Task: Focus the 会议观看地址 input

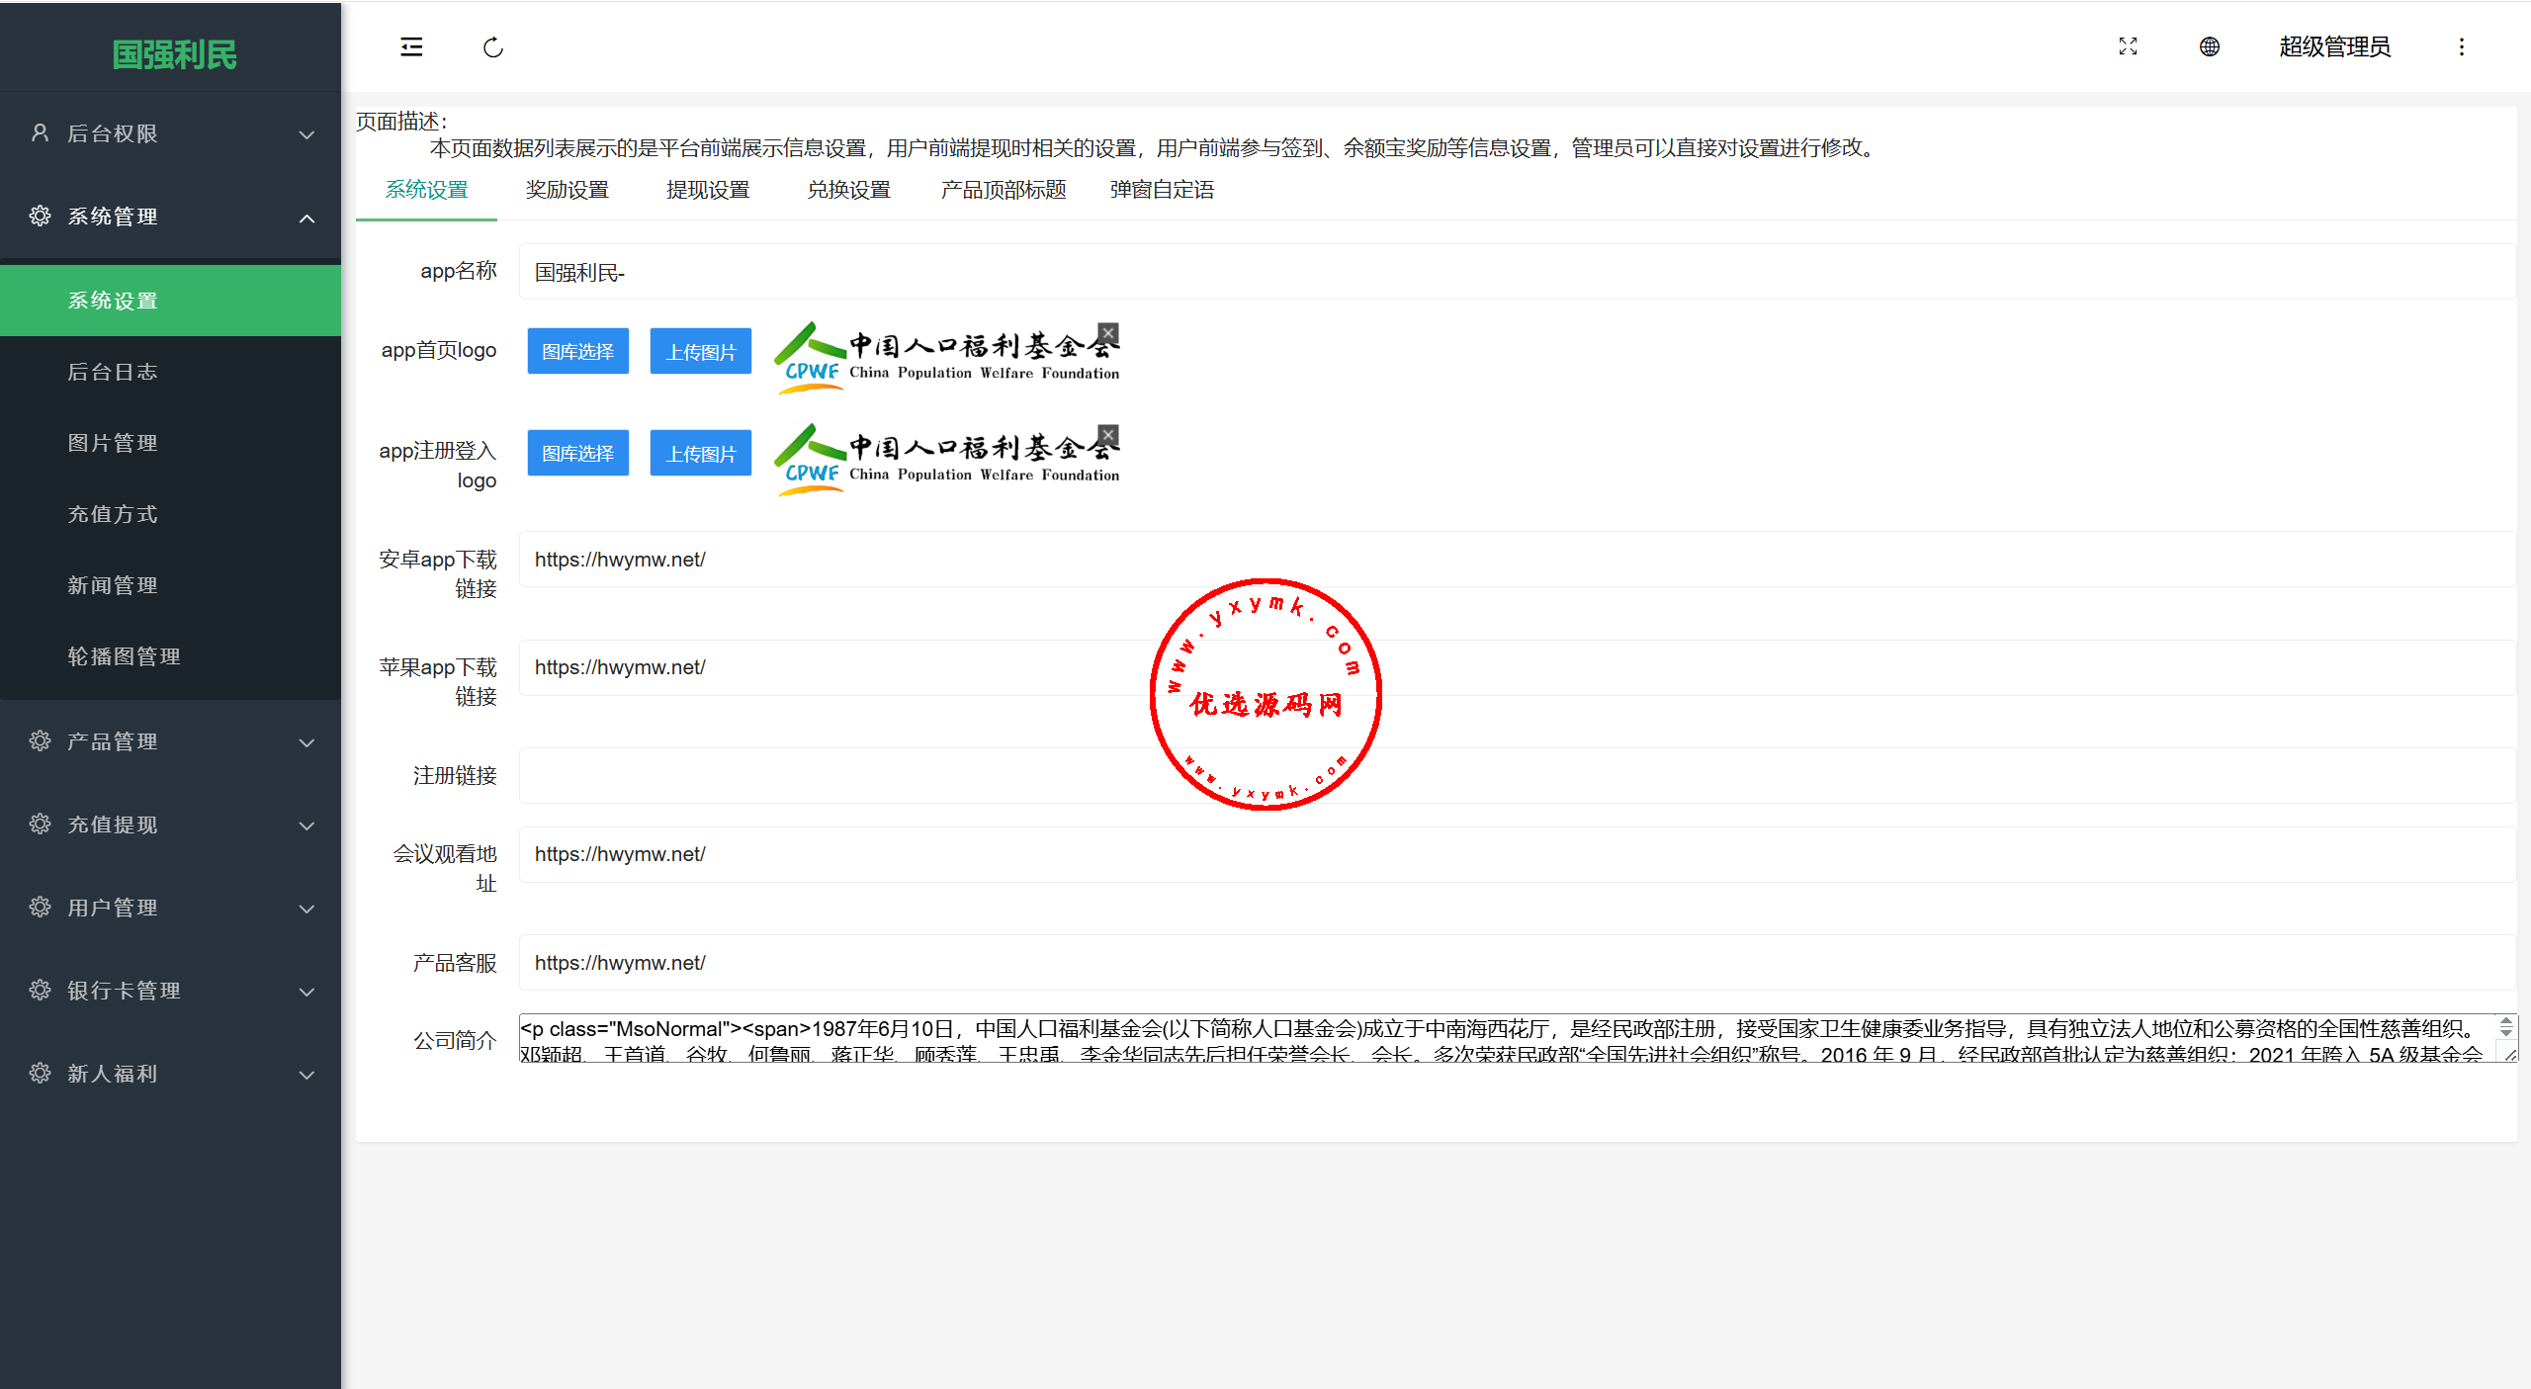Action: point(1517,854)
